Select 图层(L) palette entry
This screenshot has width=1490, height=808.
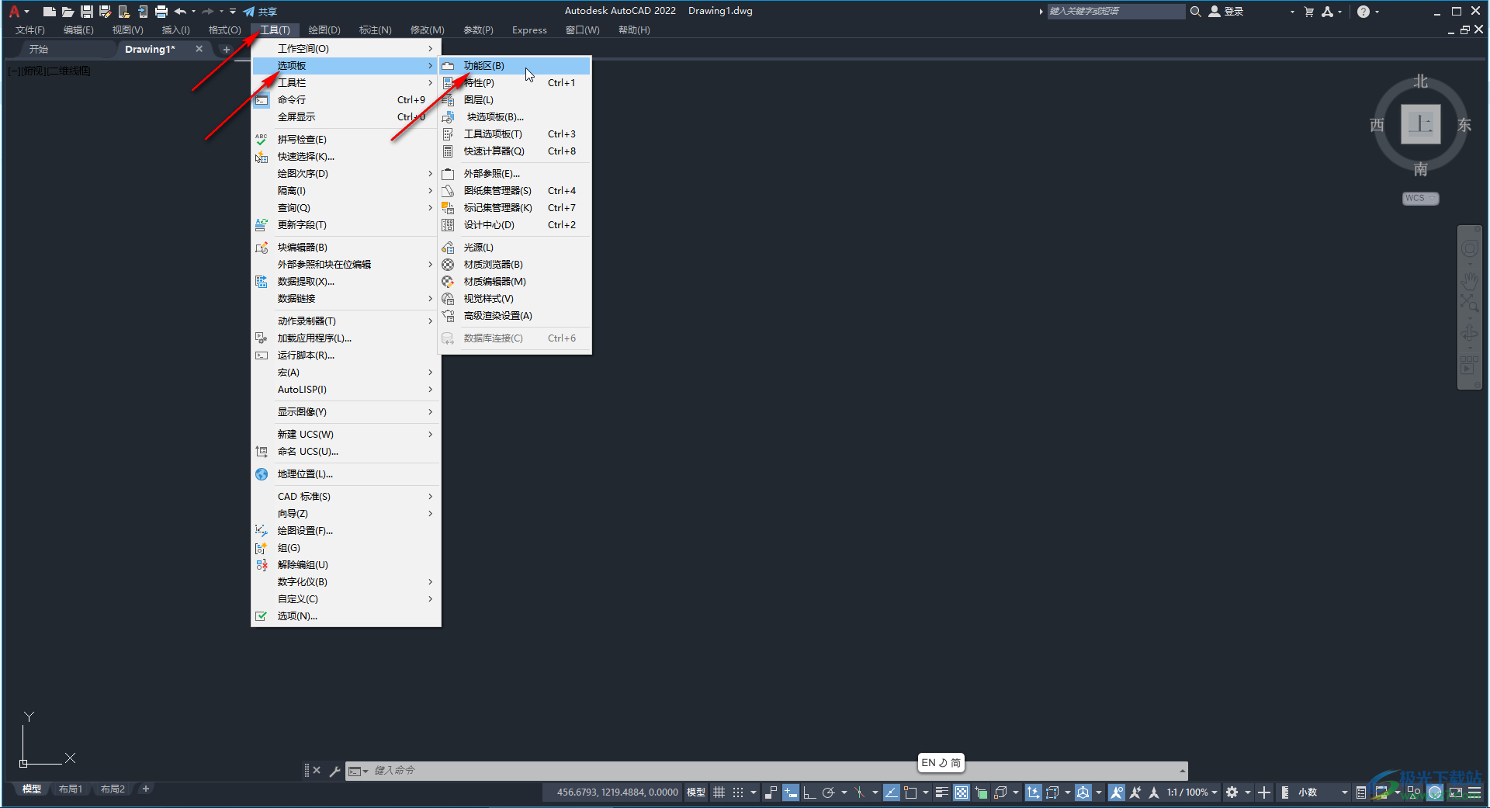(x=515, y=100)
